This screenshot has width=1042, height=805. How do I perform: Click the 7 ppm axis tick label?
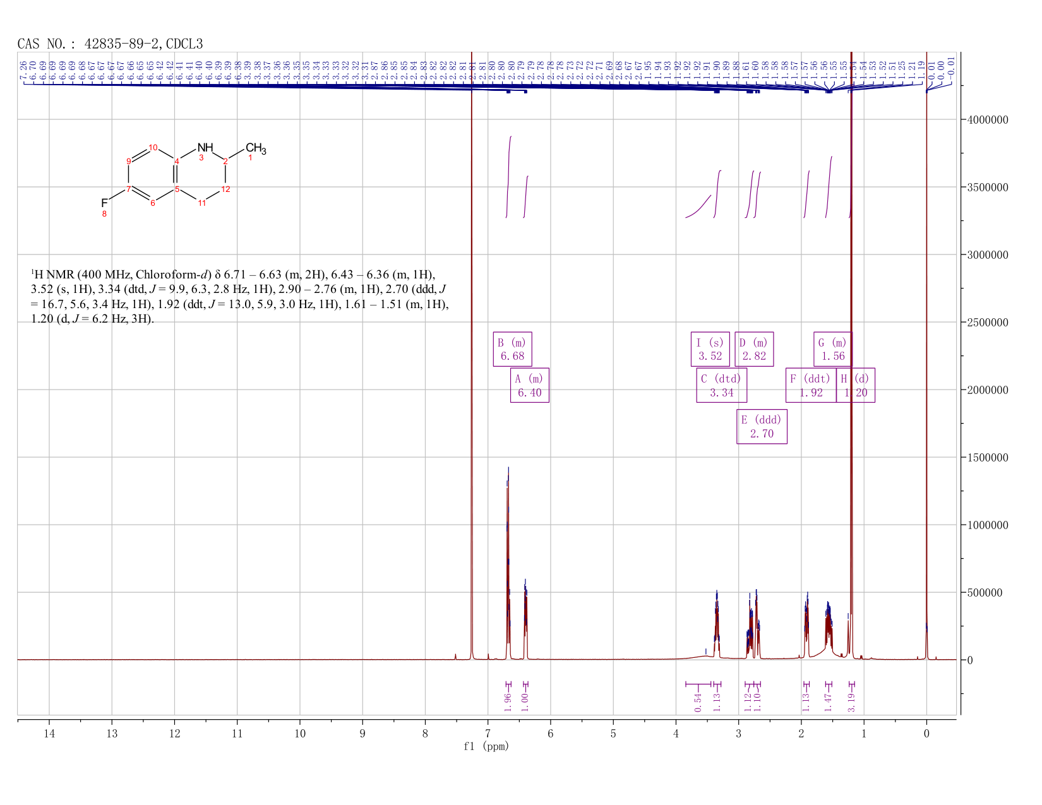[488, 733]
